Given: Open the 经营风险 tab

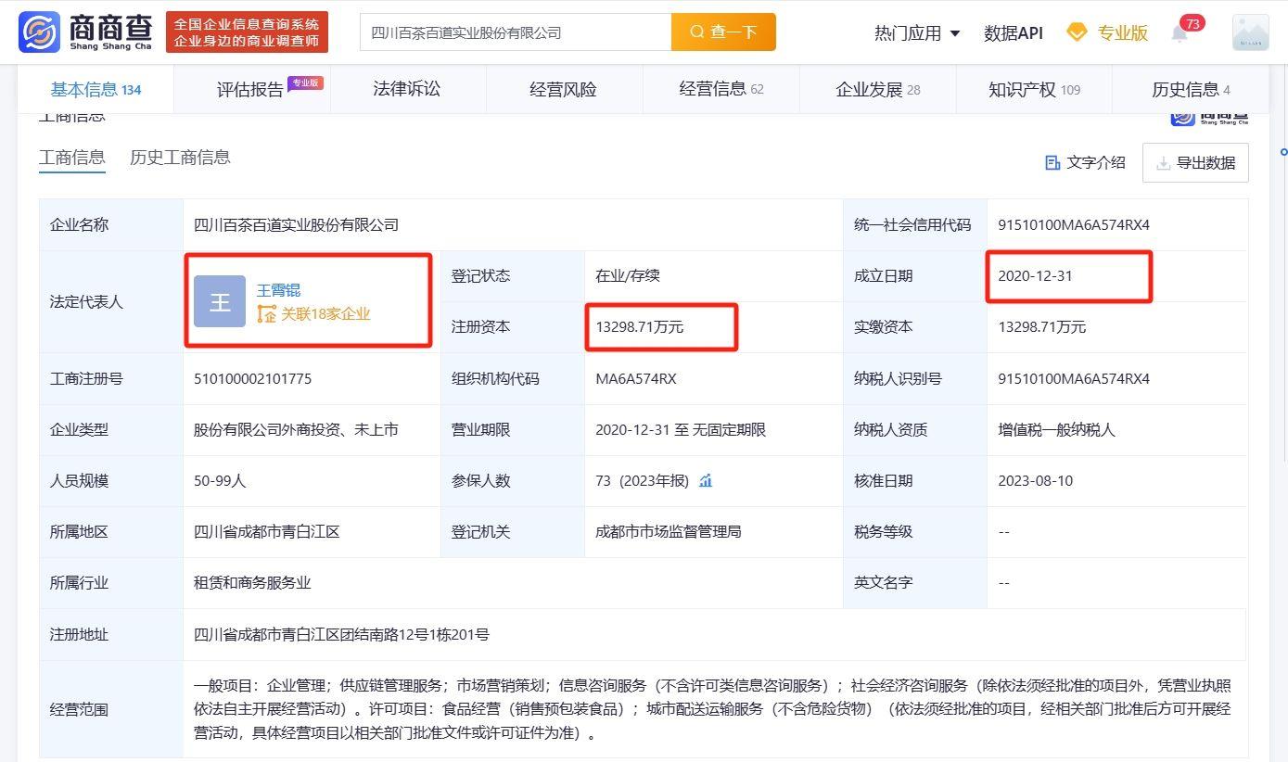Looking at the screenshot, I should [563, 89].
